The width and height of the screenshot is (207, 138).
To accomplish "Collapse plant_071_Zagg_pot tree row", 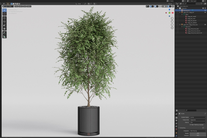I will 180,12.
